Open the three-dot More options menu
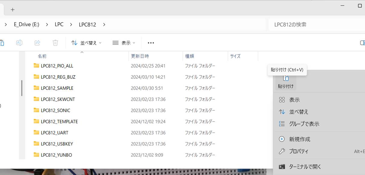 point(151,43)
